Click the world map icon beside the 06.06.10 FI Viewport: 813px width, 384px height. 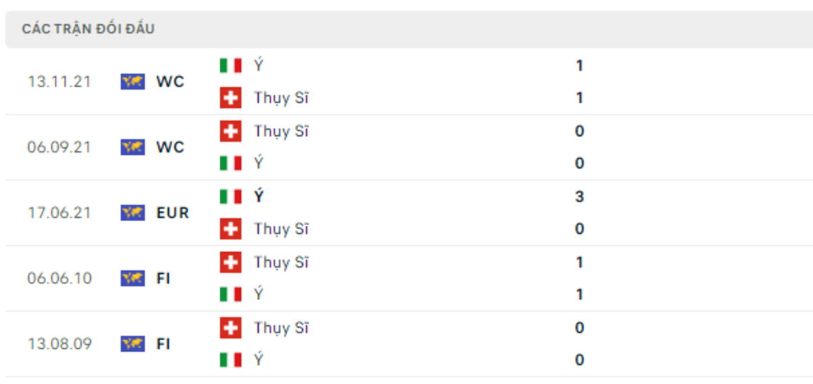tap(132, 279)
